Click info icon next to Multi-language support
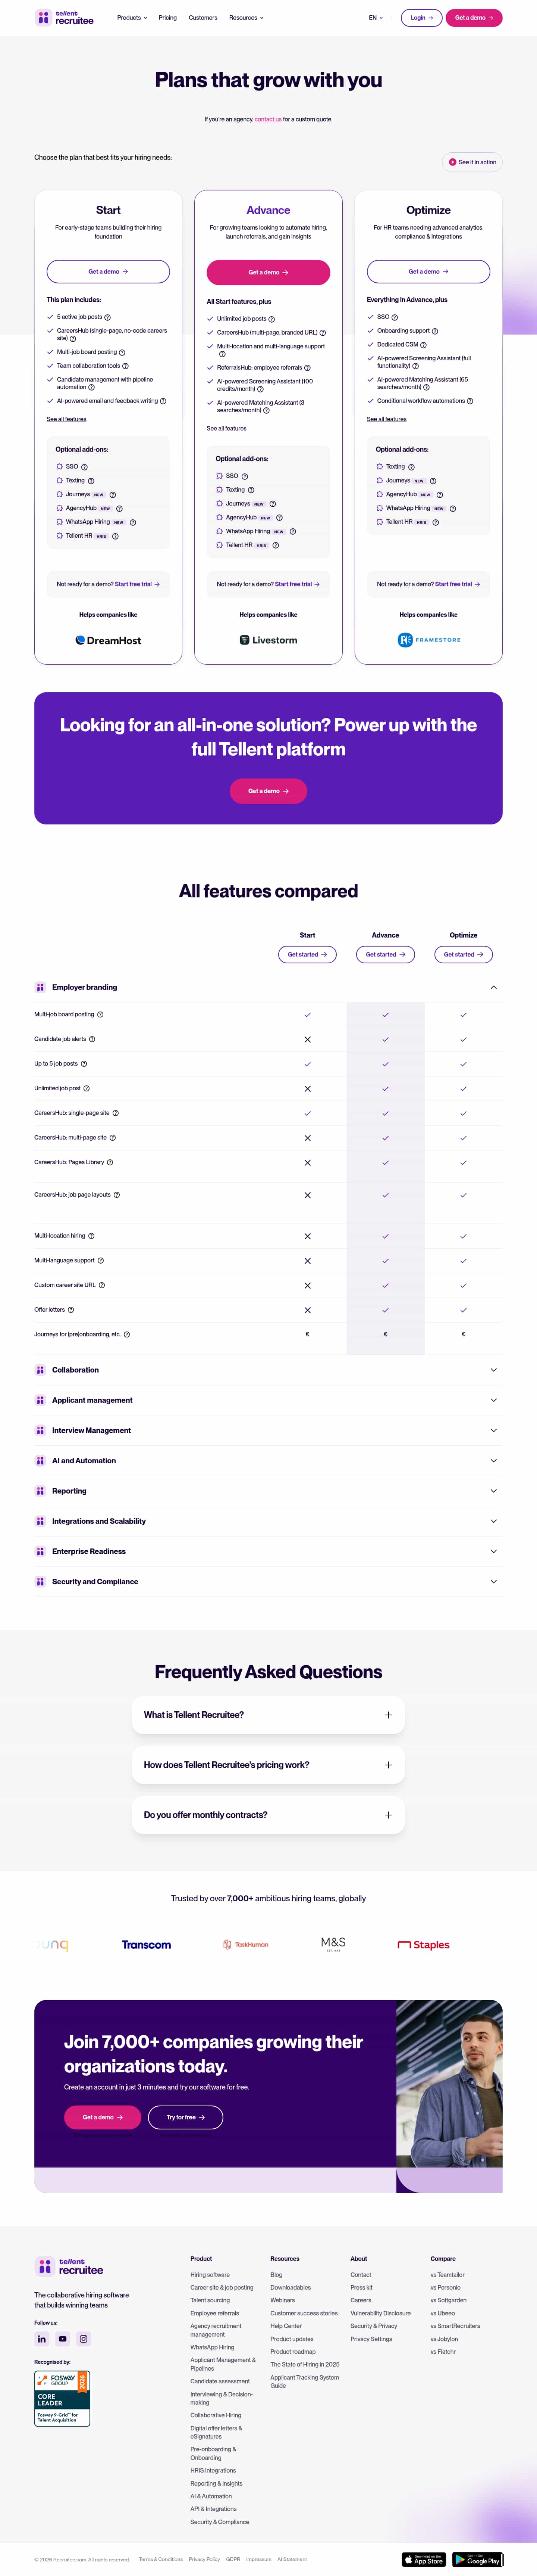The image size is (537, 2576). pos(101,1261)
